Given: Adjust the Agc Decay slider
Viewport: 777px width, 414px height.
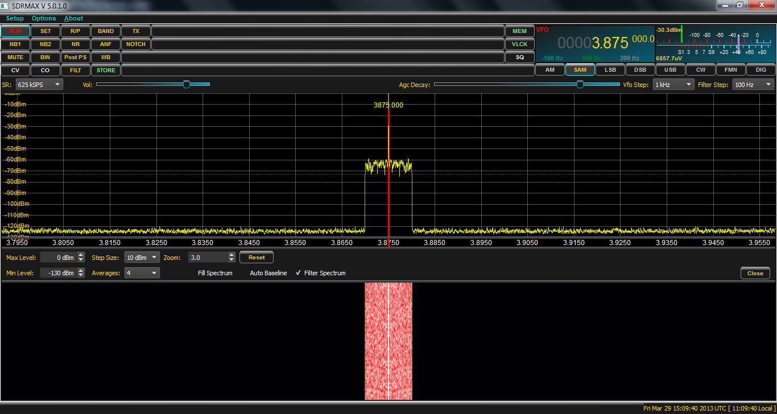Looking at the screenshot, I should coord(580,84).
